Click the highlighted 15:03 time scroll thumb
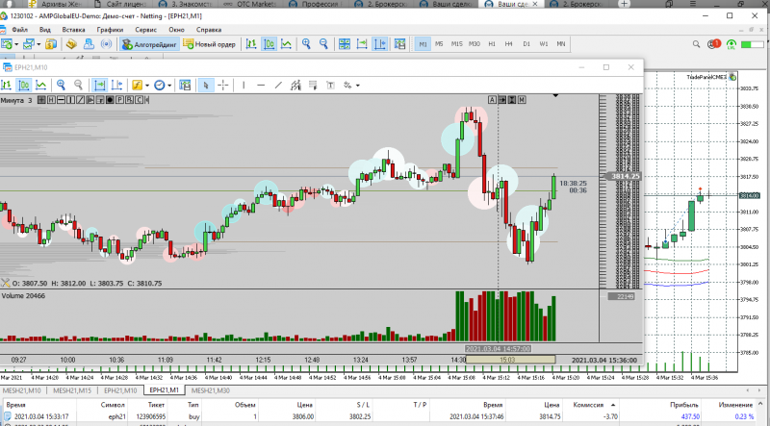Image resolution: width=770 pixels, height=426 pixels. pyautogui.click(x=510, y=360)
